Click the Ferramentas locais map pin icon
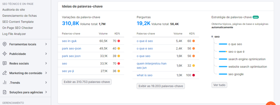 5,44
